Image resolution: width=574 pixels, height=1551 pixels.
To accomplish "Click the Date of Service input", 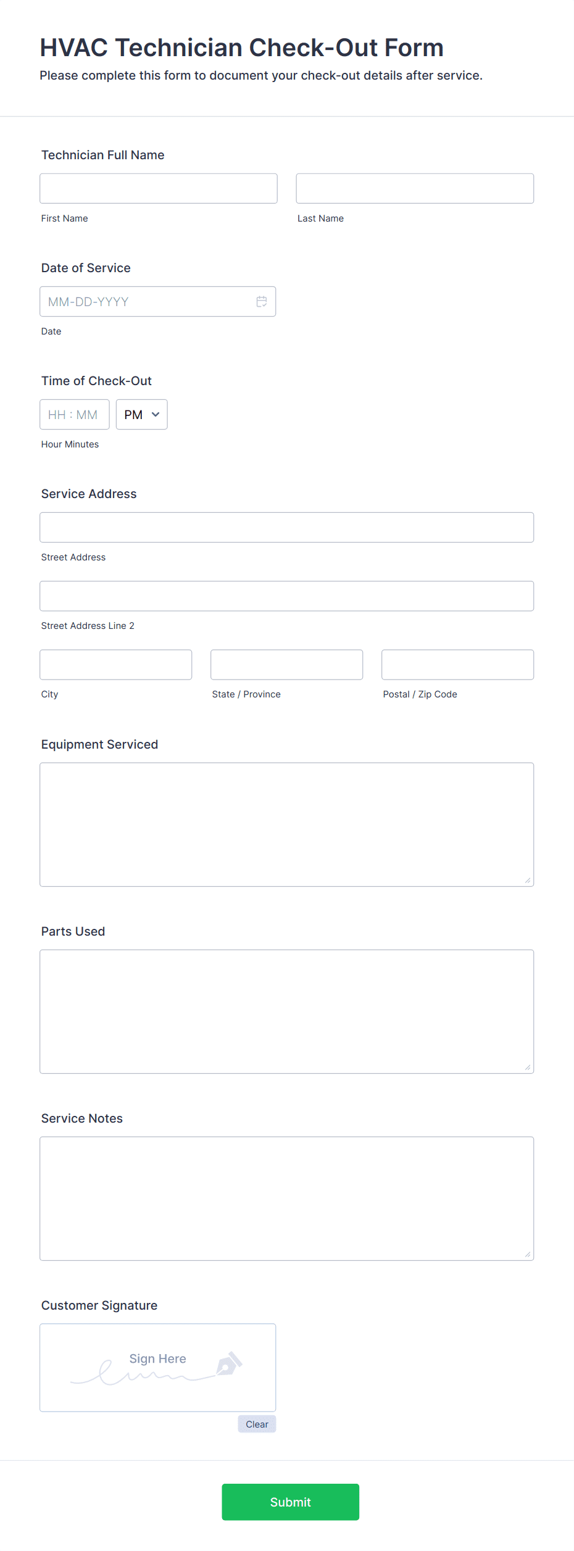I will click(157, 301).
